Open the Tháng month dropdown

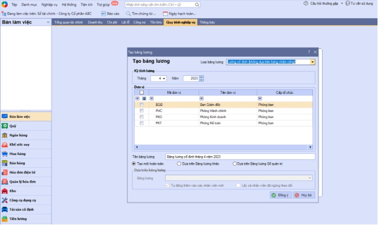point(165,78)
